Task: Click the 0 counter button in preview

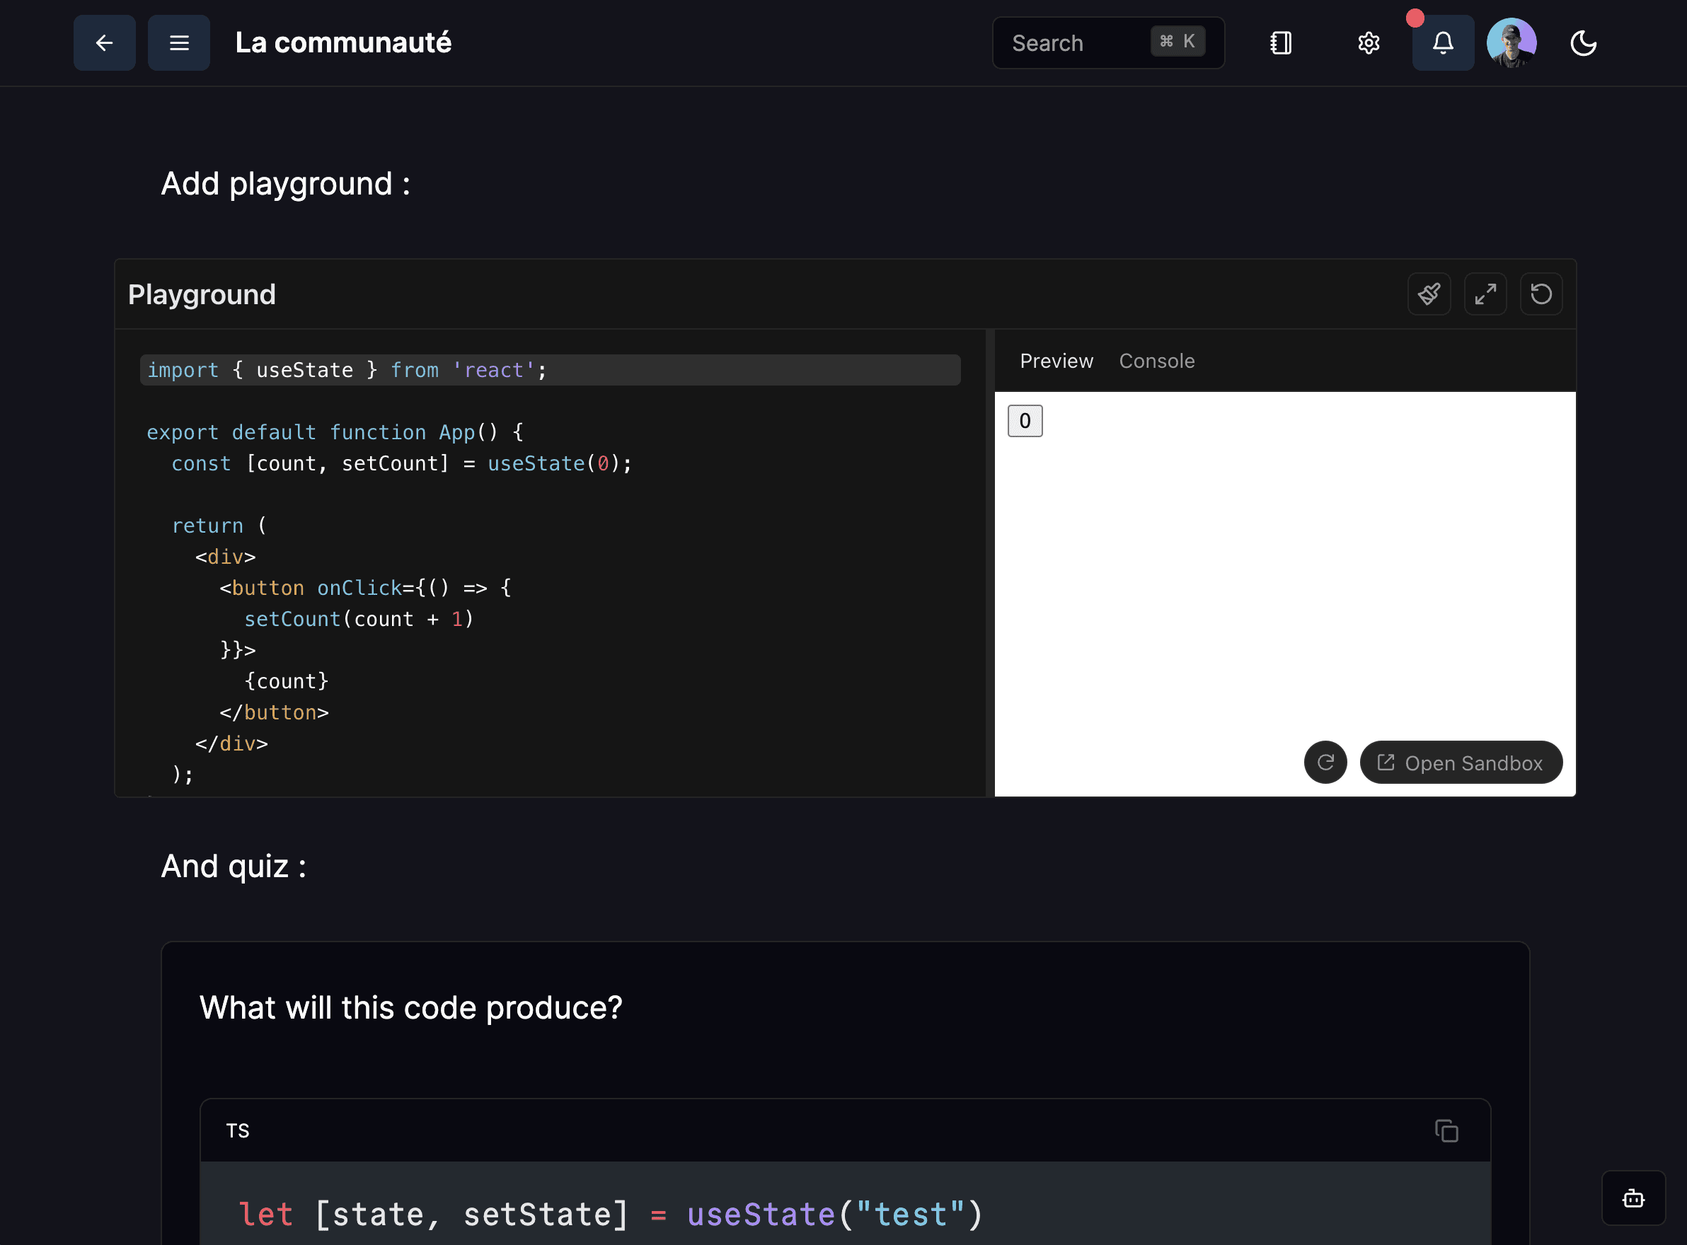Action: pyautogui.click(x=1025, y=422)
